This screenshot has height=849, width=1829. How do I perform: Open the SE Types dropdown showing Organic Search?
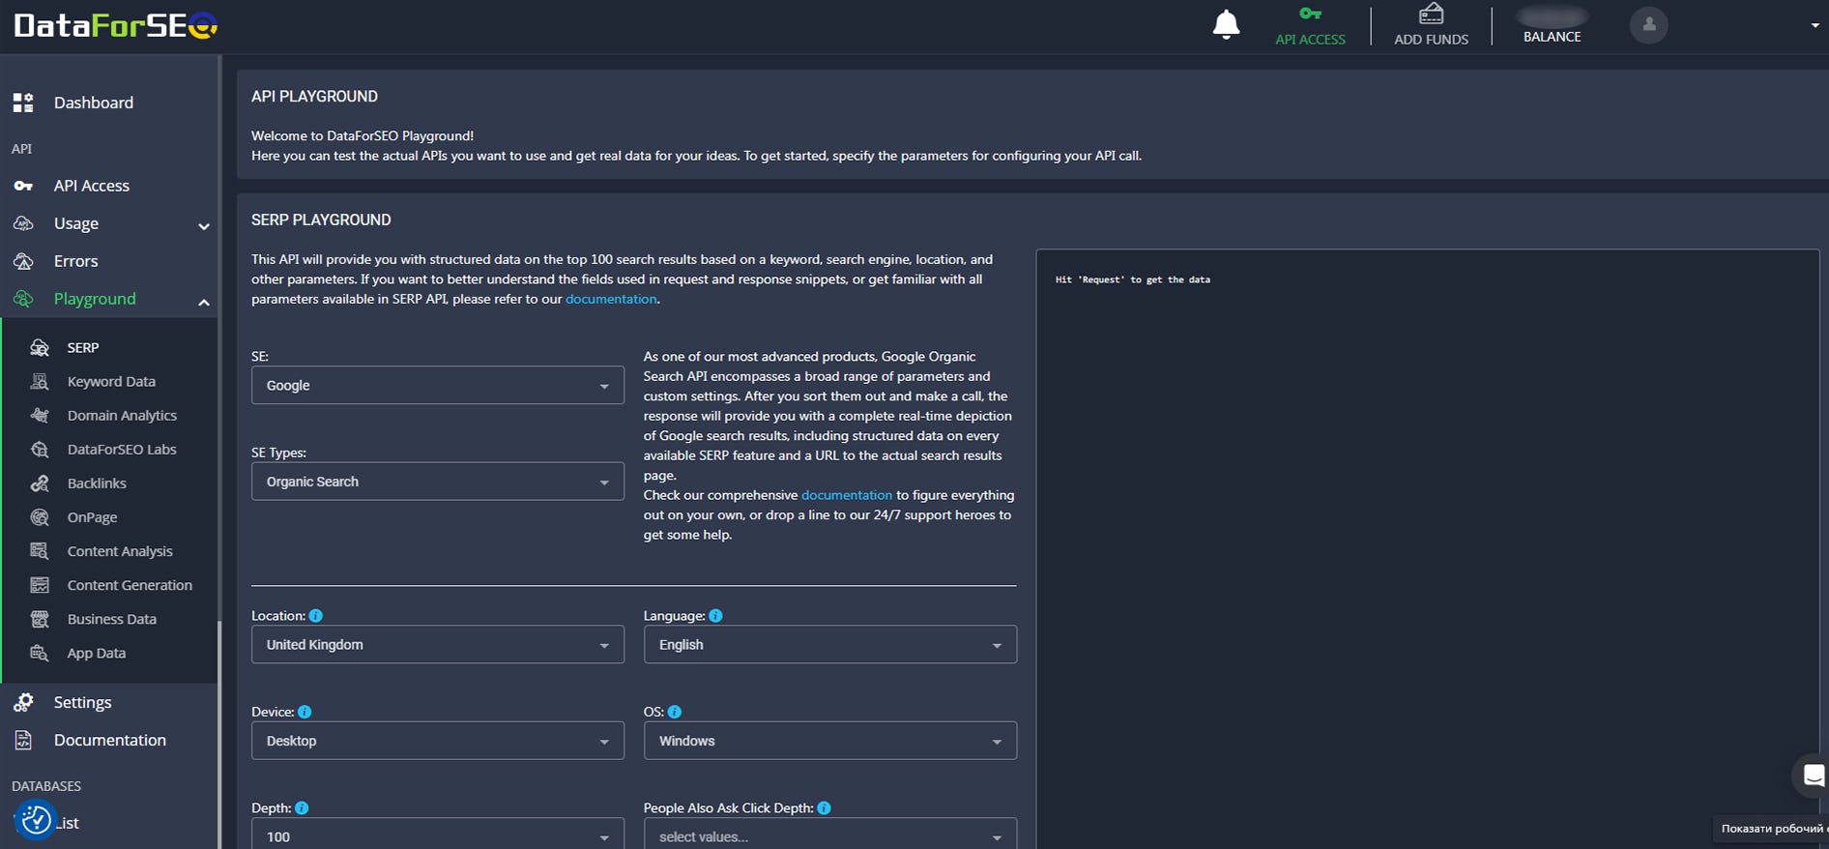coord(438,482)
